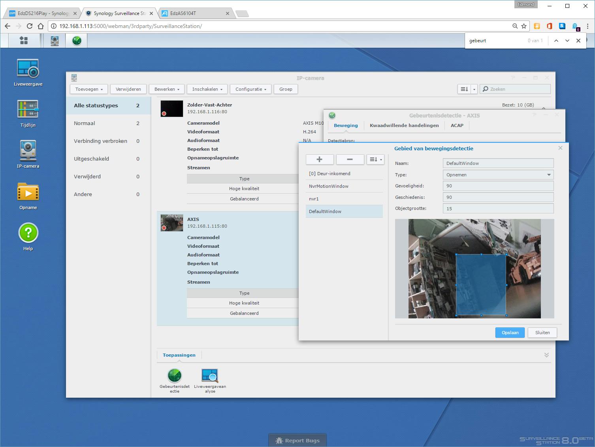
Task: Open the Liveweergave desktop icon
Action: tap(28, 69)
